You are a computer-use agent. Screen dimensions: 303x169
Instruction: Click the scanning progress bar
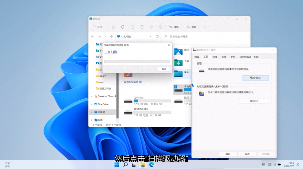(x=137, y=61)
